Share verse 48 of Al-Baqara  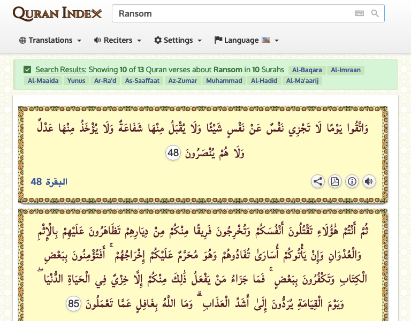tap(318, 181)
